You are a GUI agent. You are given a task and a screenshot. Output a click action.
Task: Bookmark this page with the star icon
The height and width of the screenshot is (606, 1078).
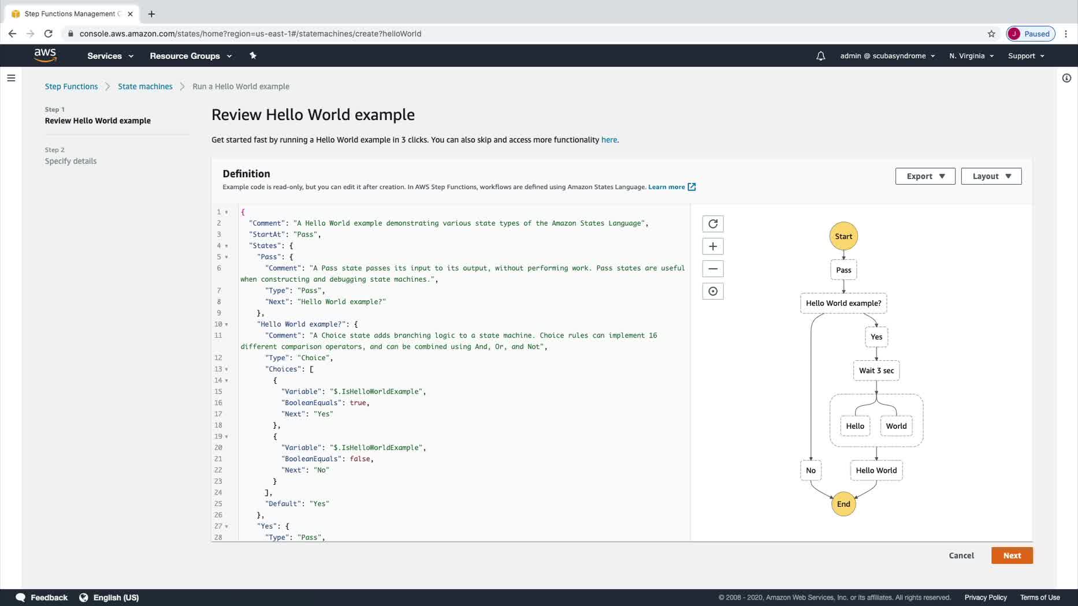(991, 33)
